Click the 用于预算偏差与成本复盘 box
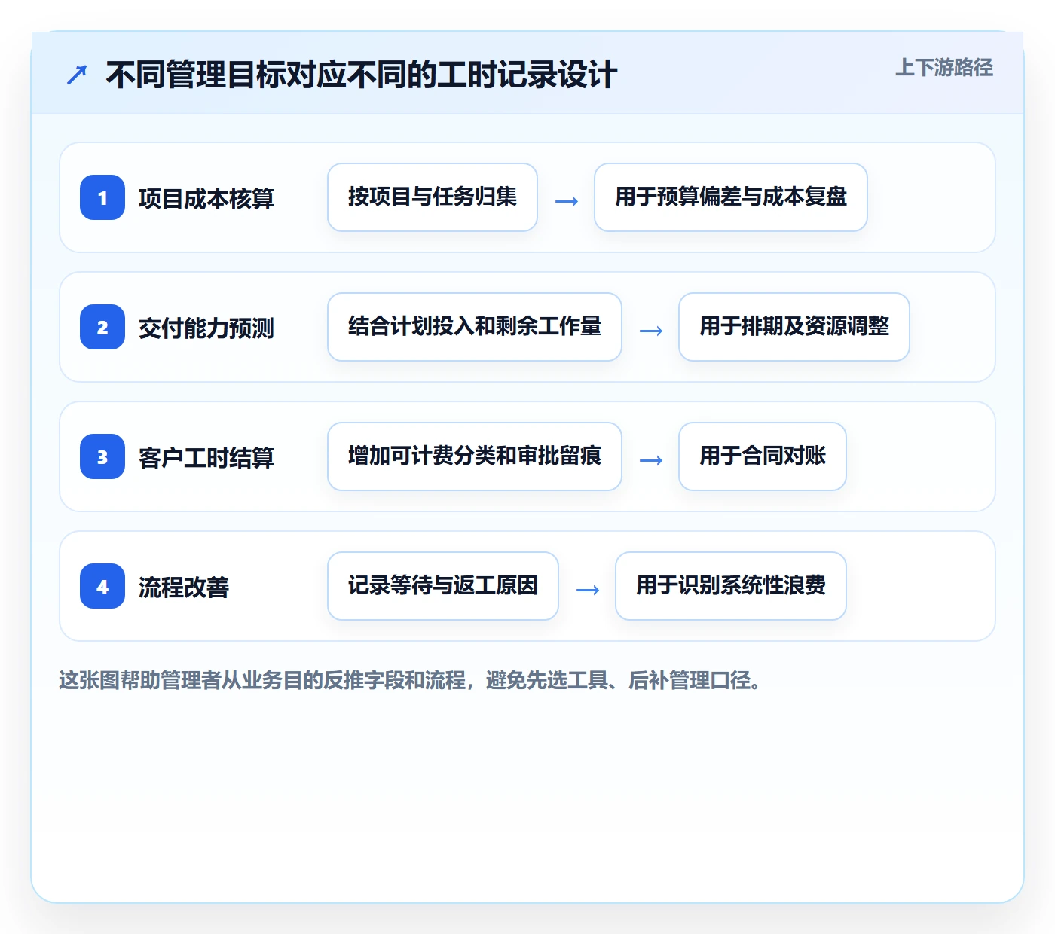The width and height of the screenshot is (1055, 934). [x=731, y=197]
